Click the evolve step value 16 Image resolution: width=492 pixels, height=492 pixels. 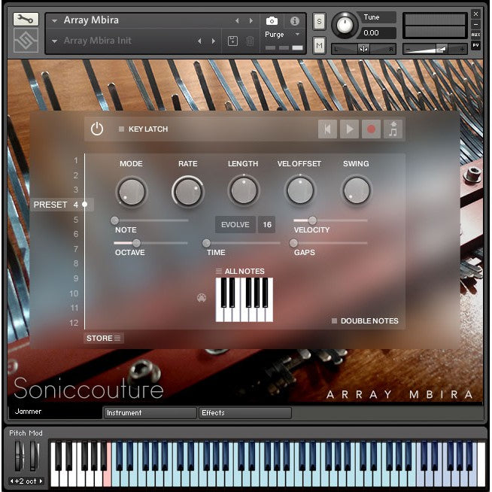[x=267, y=224]
